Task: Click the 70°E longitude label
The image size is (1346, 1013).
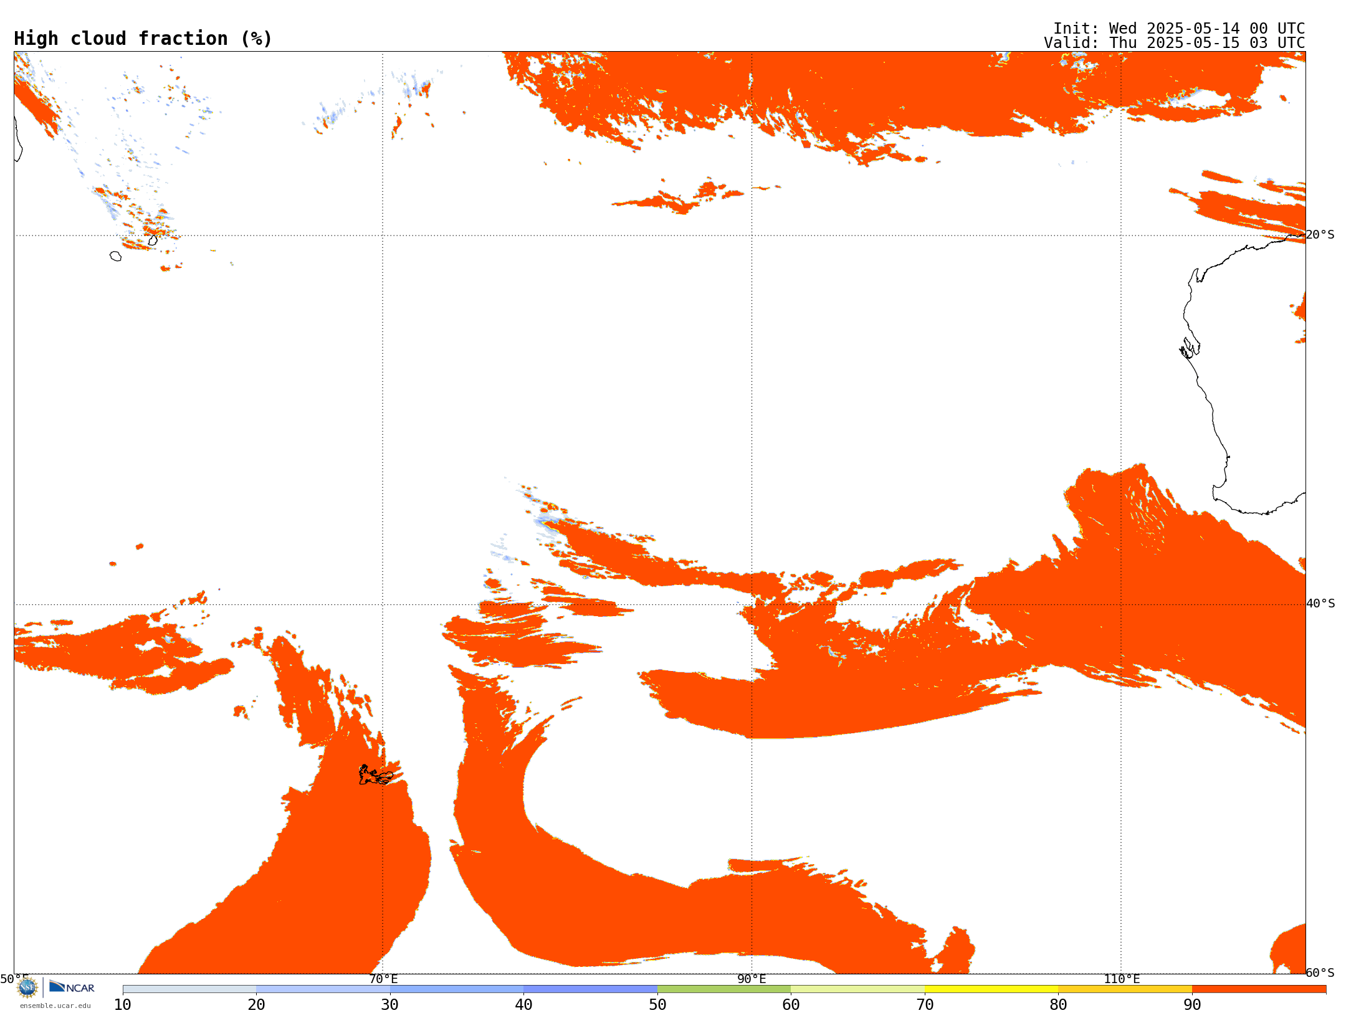Action: [x=383, y=979]
